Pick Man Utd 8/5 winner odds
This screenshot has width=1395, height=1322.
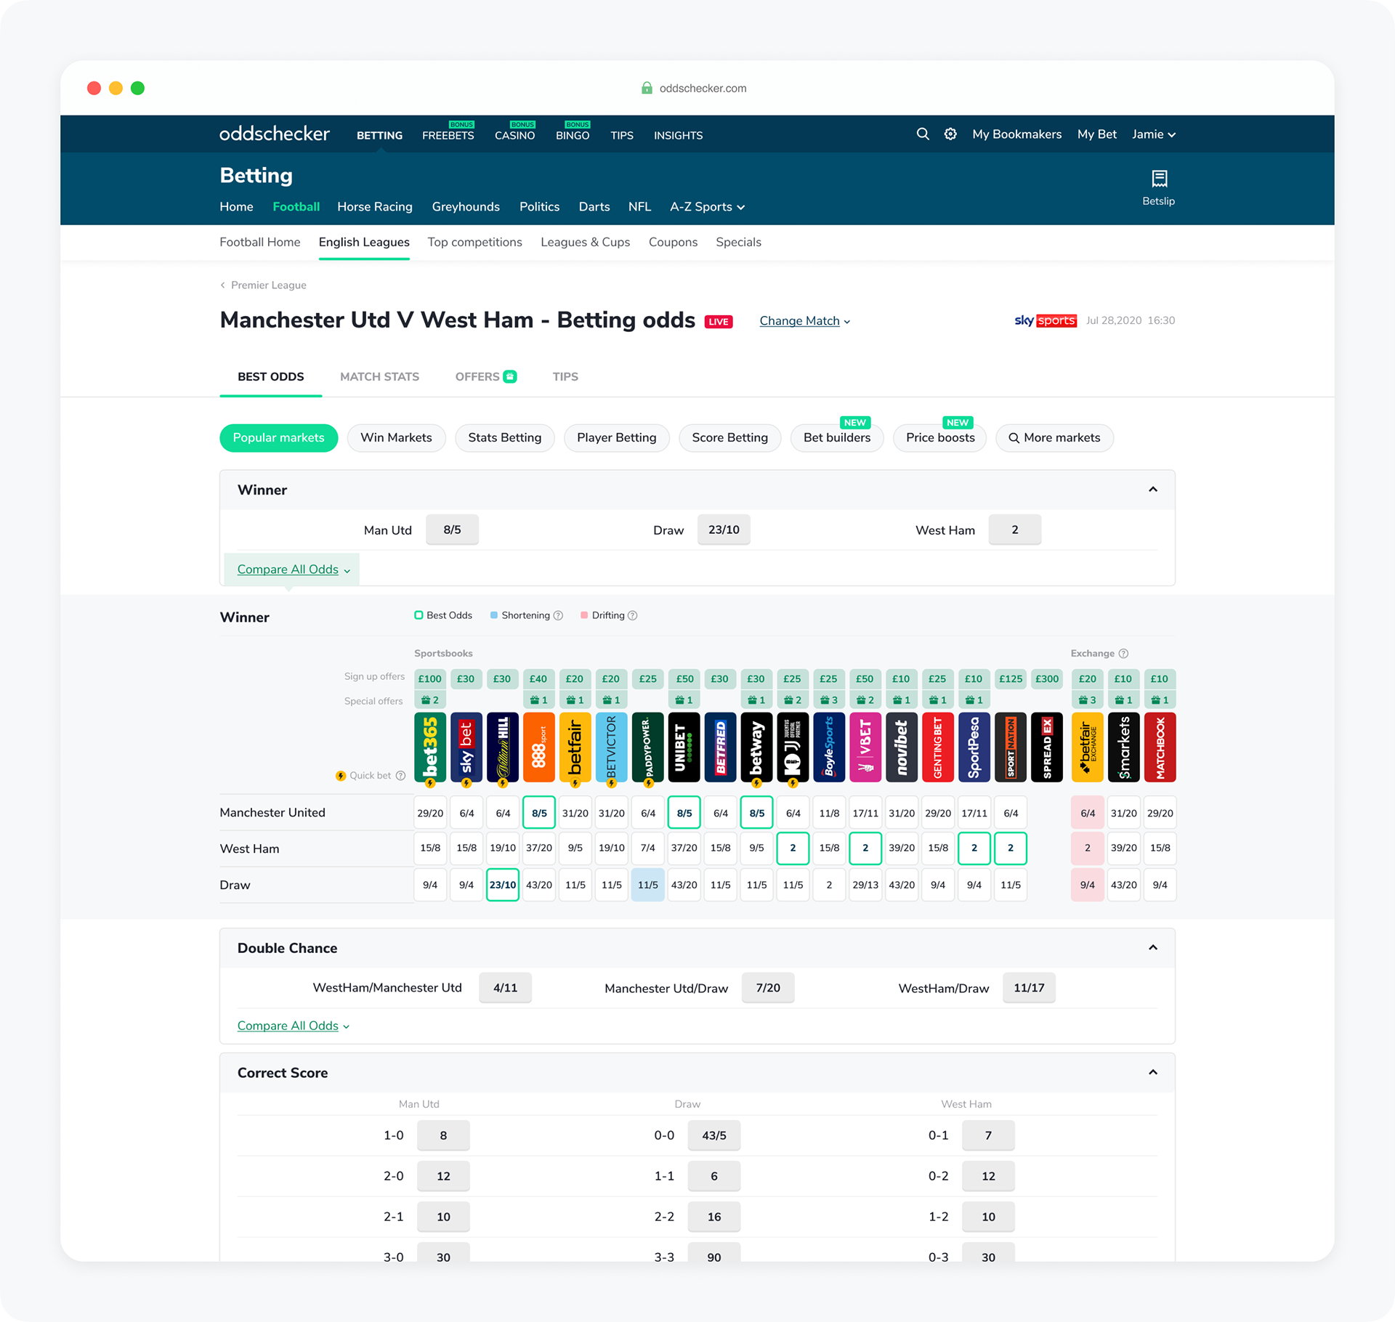coord(452,530)
